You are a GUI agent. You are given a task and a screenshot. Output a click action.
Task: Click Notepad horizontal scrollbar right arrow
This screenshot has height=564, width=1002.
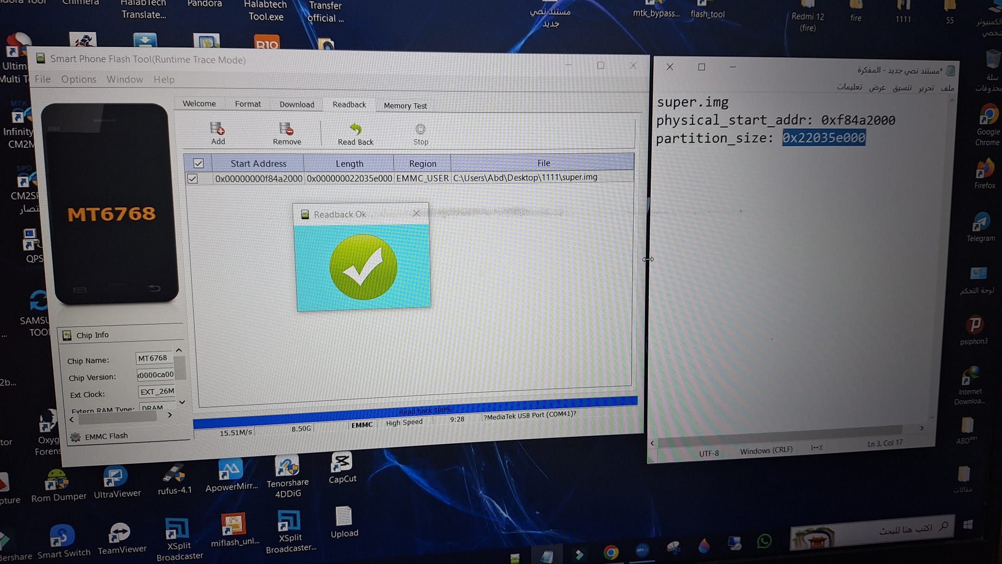click(921, 428)
